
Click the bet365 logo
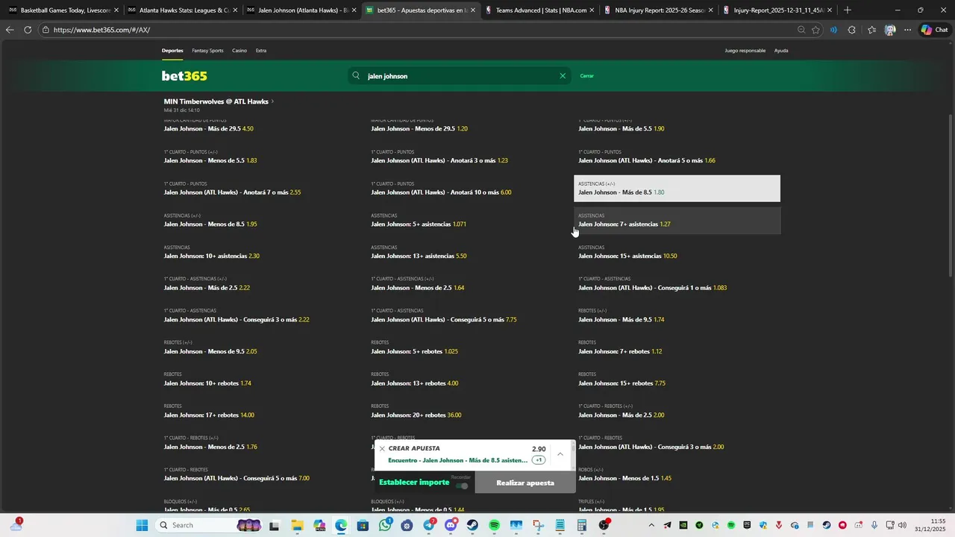tap(184, 76)
